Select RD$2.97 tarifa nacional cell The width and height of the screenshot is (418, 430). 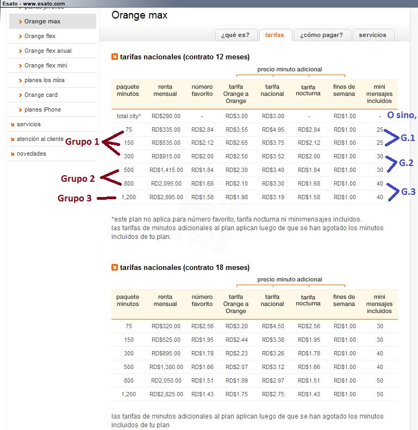pyautogui.click(x=273, y=380)
